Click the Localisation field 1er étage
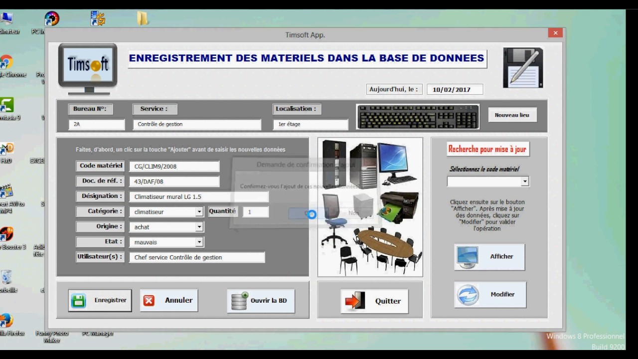Screen dimensions: 638x359 pyautogui.click(x=311, y=124)
